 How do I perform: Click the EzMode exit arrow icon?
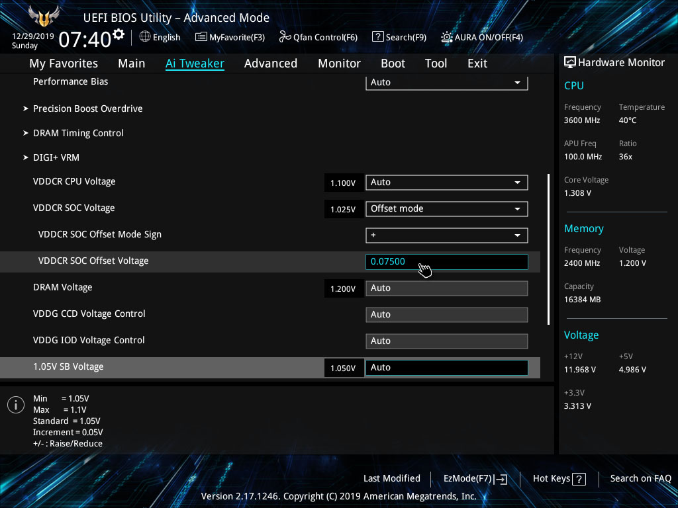tap(501, 479)
